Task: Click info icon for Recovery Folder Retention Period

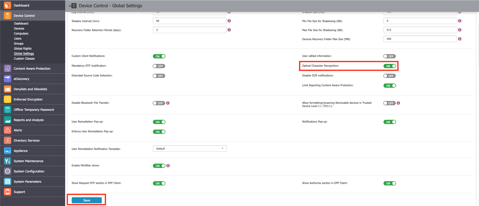Action: pos(229,30)
